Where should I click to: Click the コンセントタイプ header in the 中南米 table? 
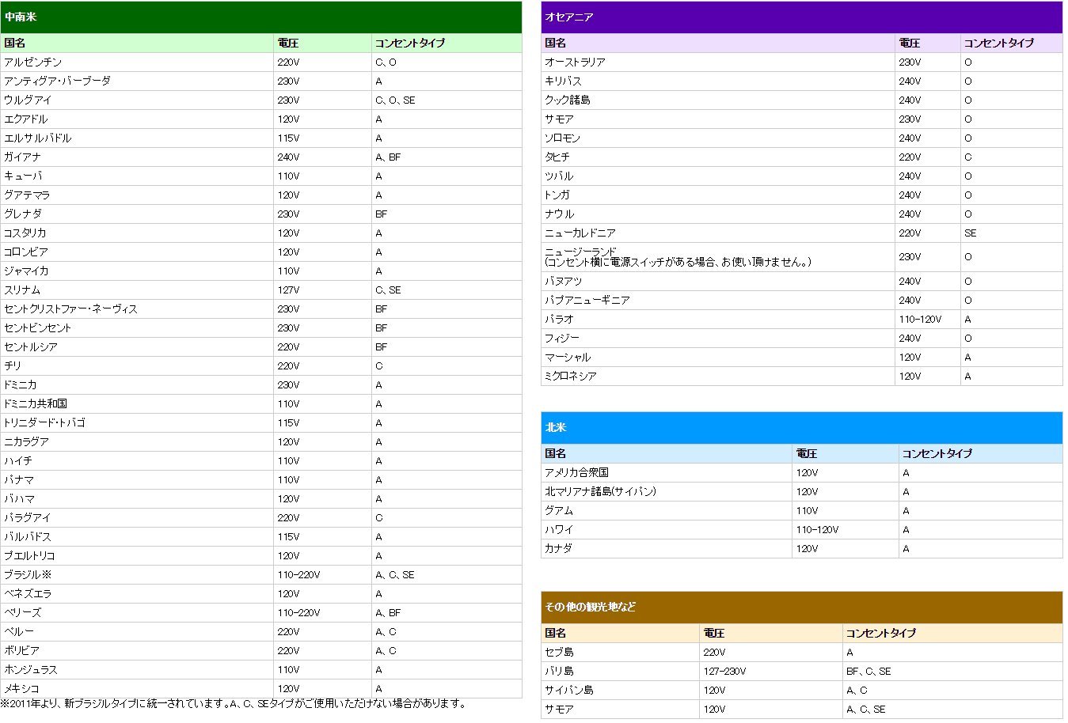410,43
